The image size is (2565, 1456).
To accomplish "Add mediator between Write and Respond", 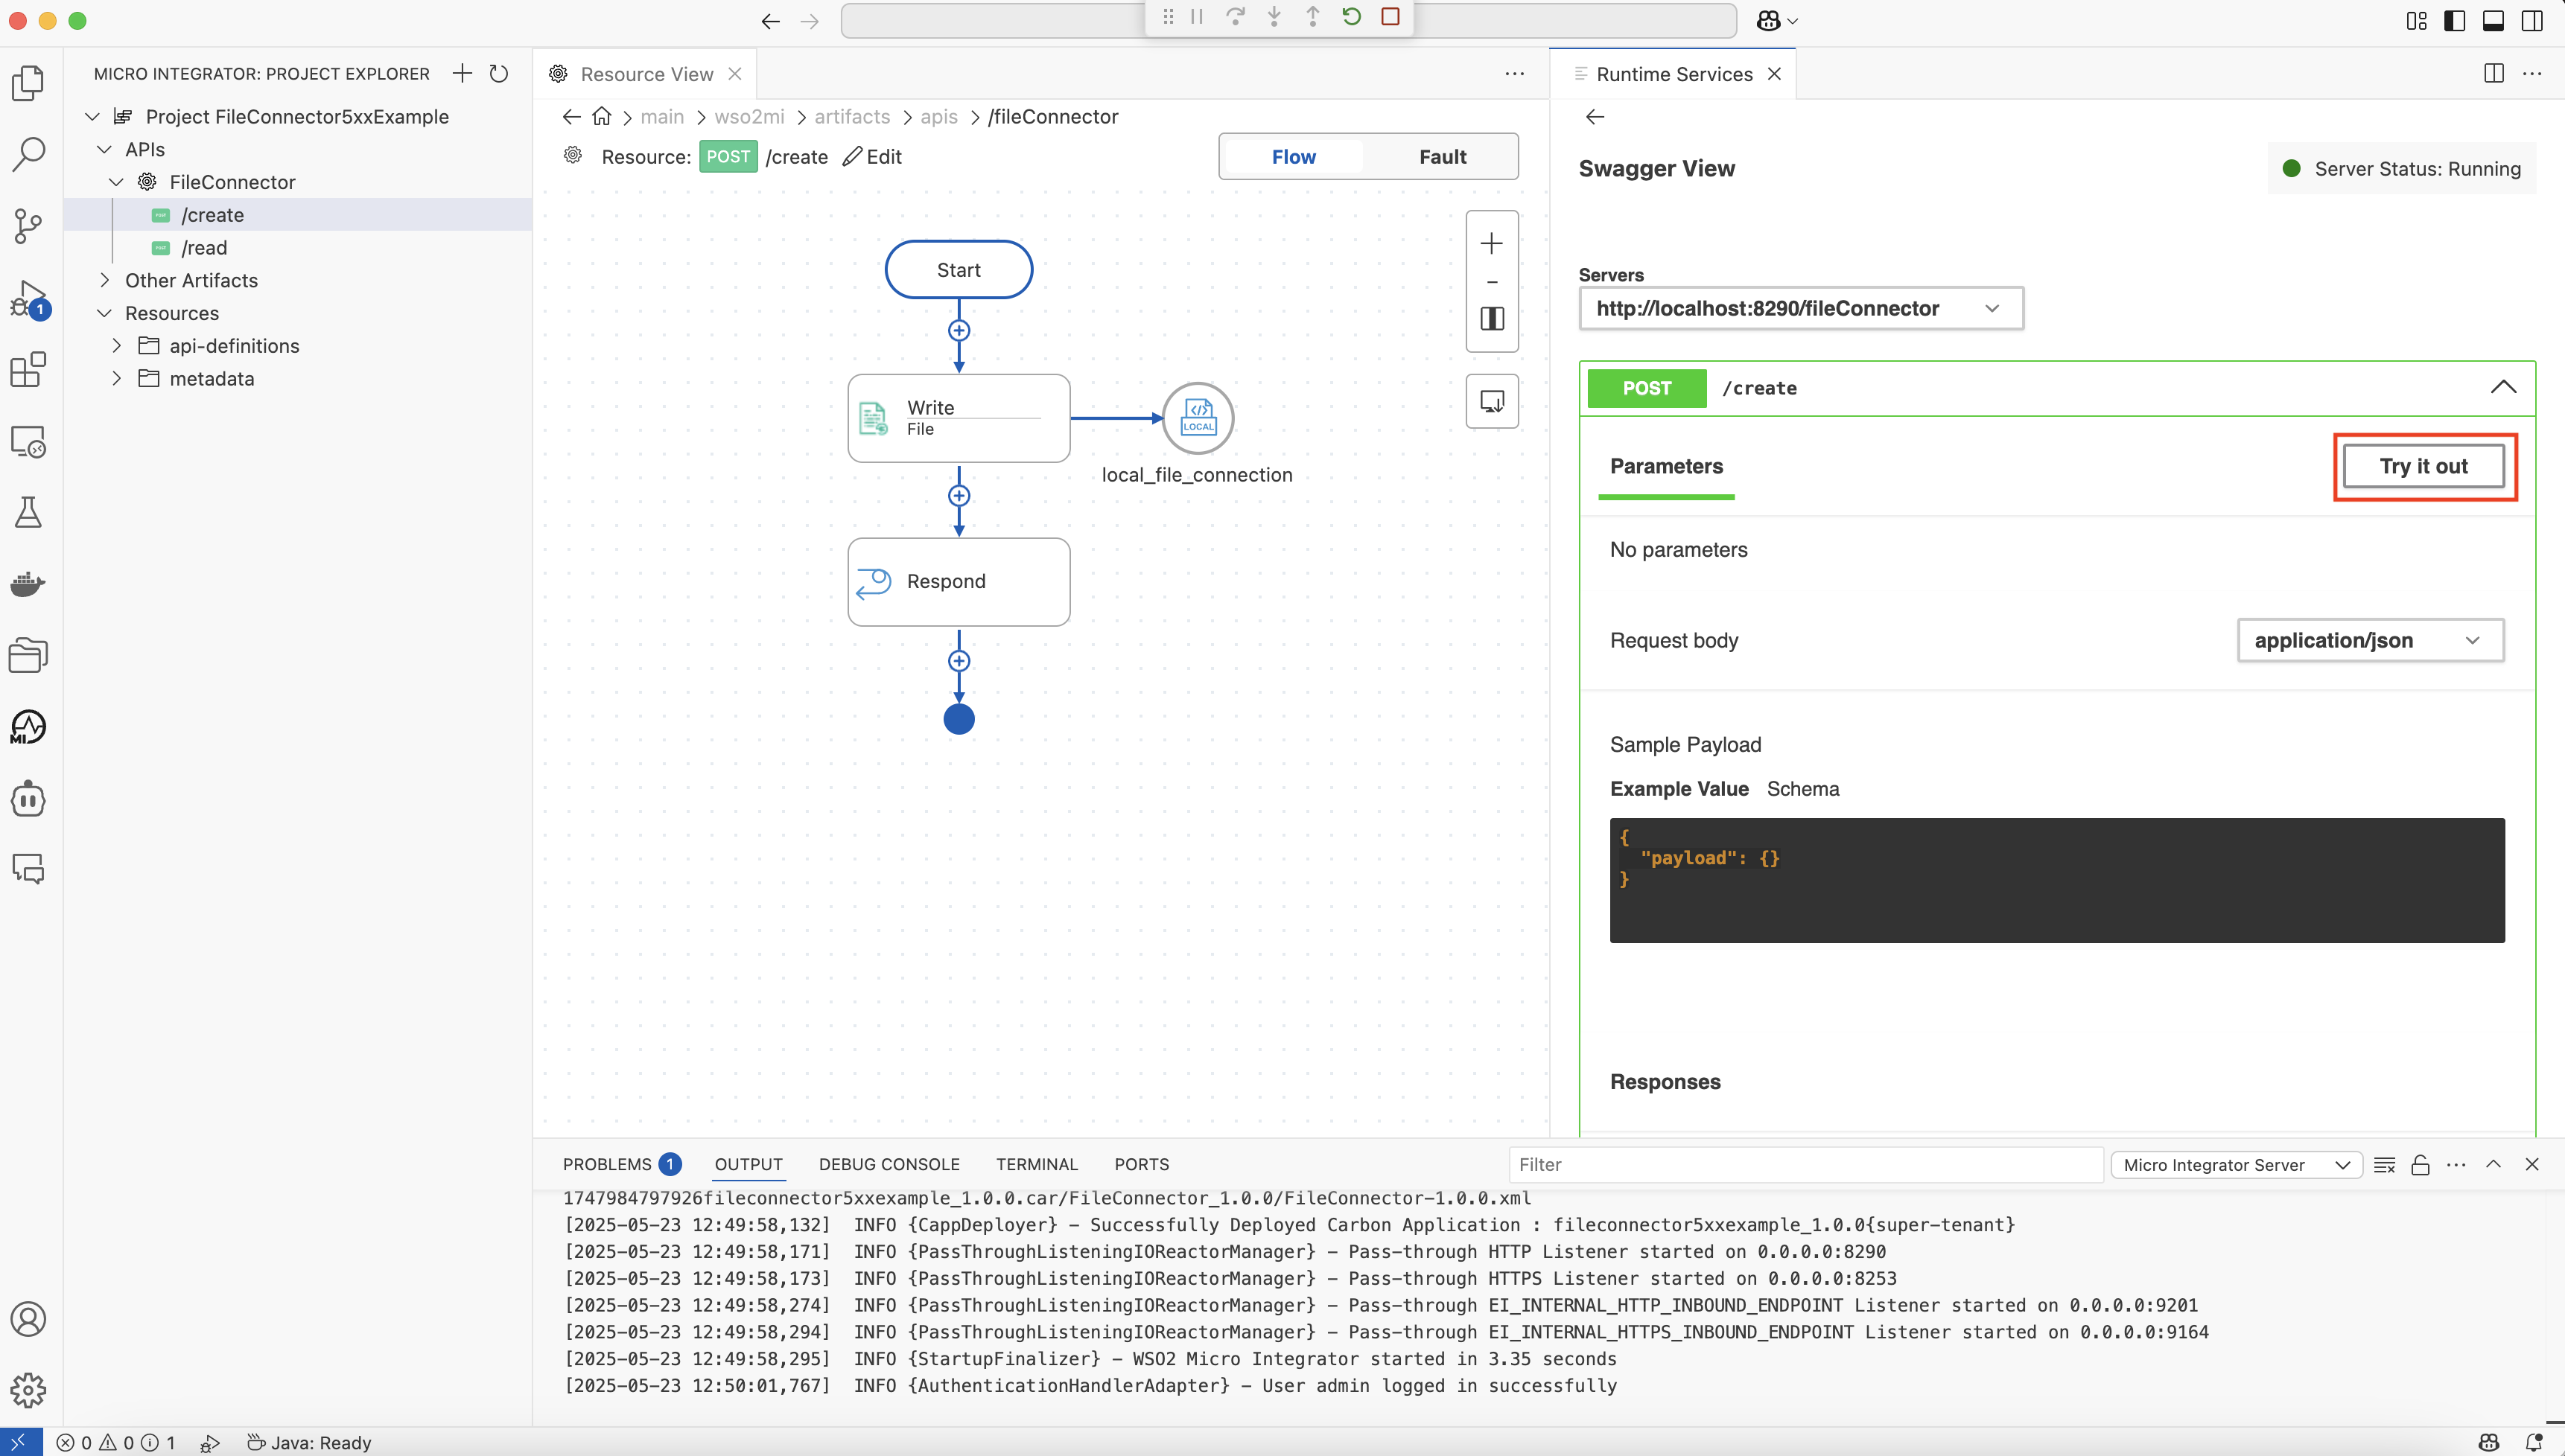I will point(959,496).
